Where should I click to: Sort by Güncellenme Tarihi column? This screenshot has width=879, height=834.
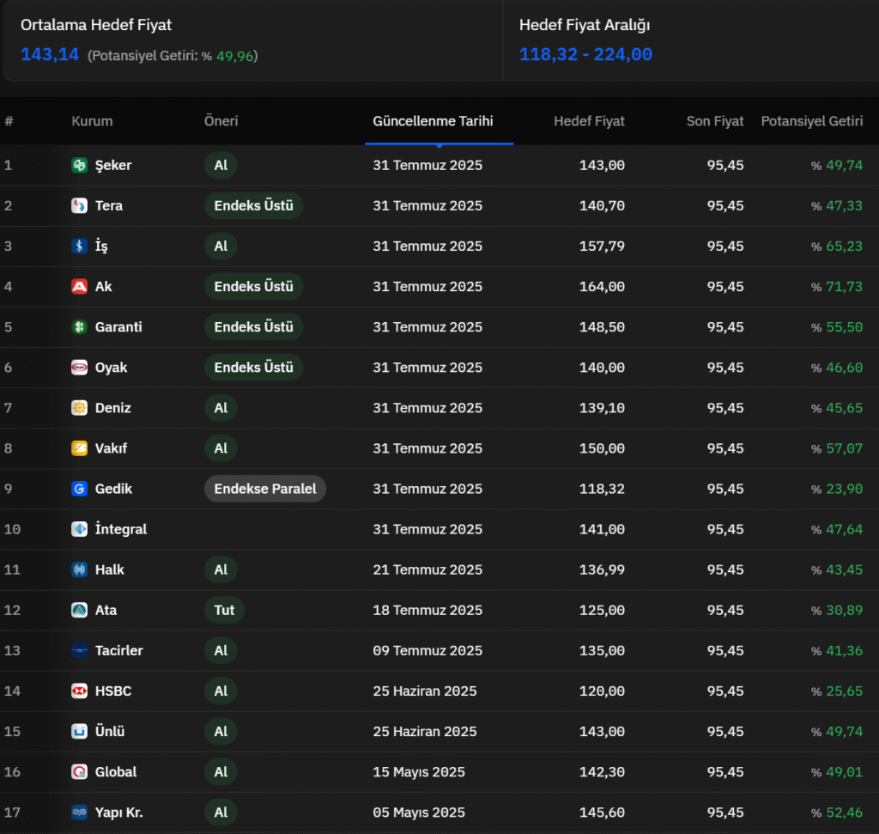pyautogui.click(x=433, y=121)
